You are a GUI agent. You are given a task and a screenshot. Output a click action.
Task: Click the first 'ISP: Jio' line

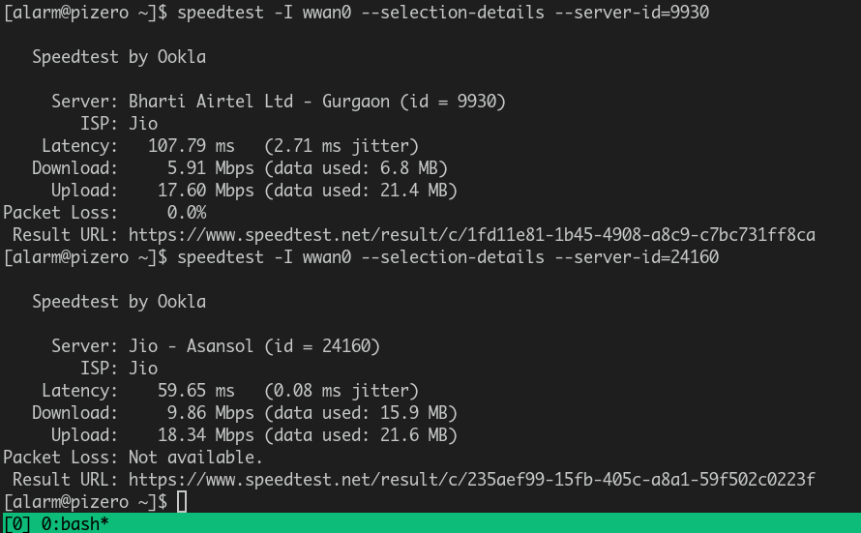(119, 124)
